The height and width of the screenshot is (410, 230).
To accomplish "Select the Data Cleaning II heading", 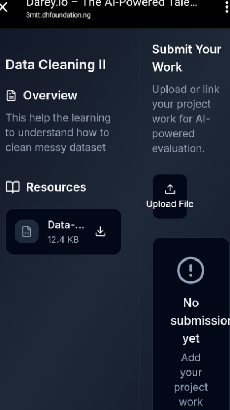I will (x=55, y=65).
